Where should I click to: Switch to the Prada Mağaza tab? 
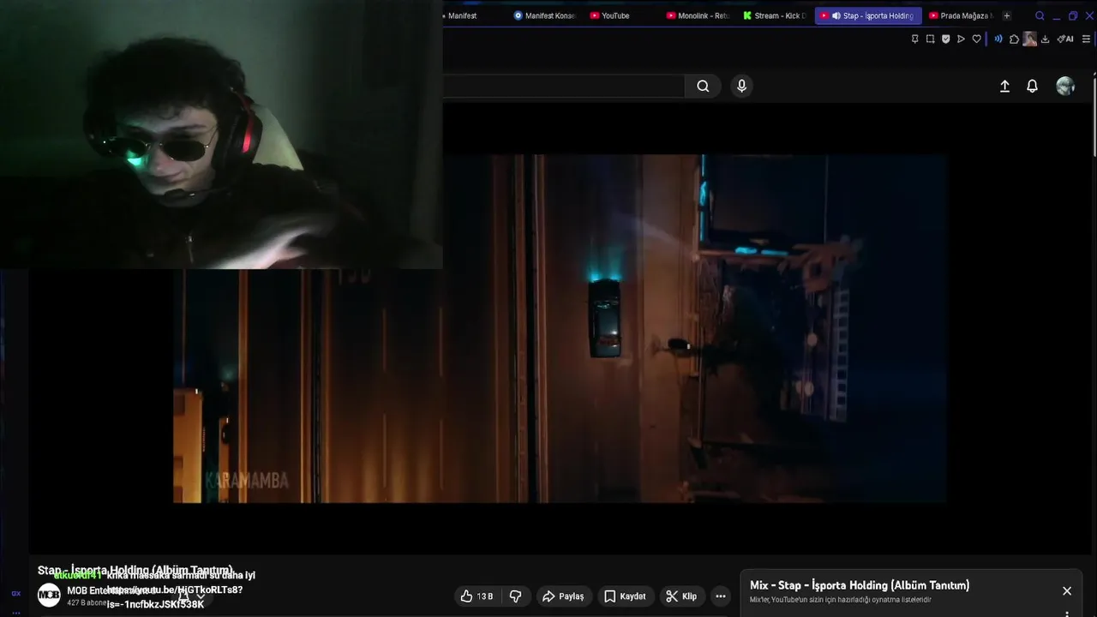[x=960, y=15]
